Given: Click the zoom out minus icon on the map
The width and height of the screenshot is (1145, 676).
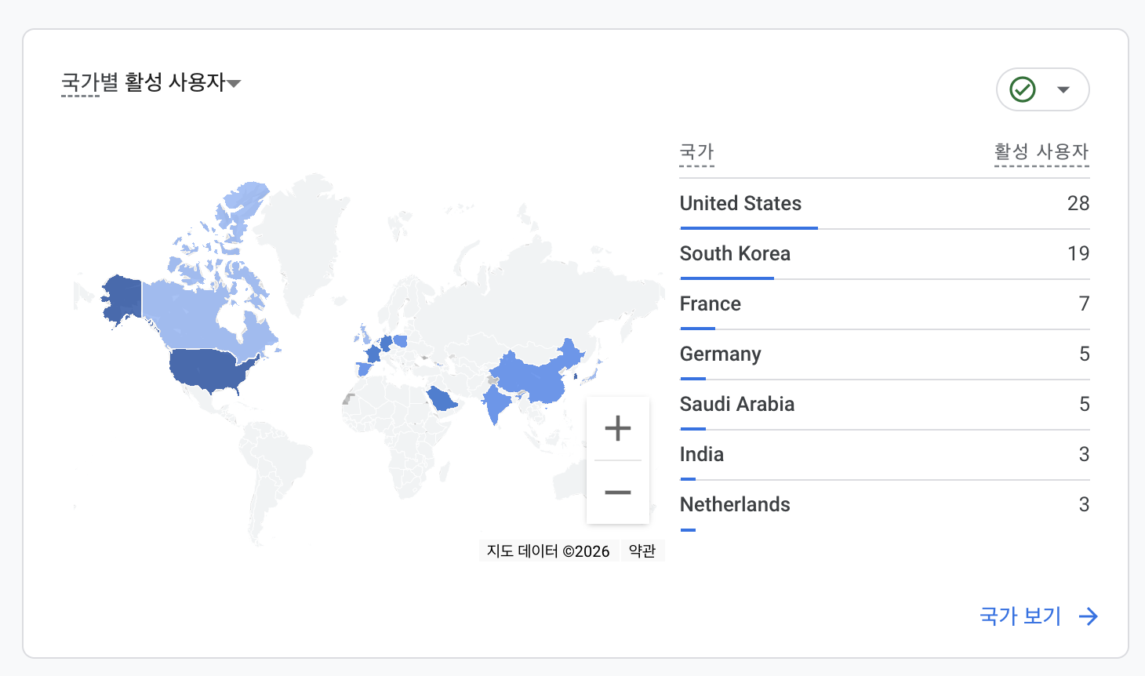Looking at the screenshot, I should (x=618, y=492).
